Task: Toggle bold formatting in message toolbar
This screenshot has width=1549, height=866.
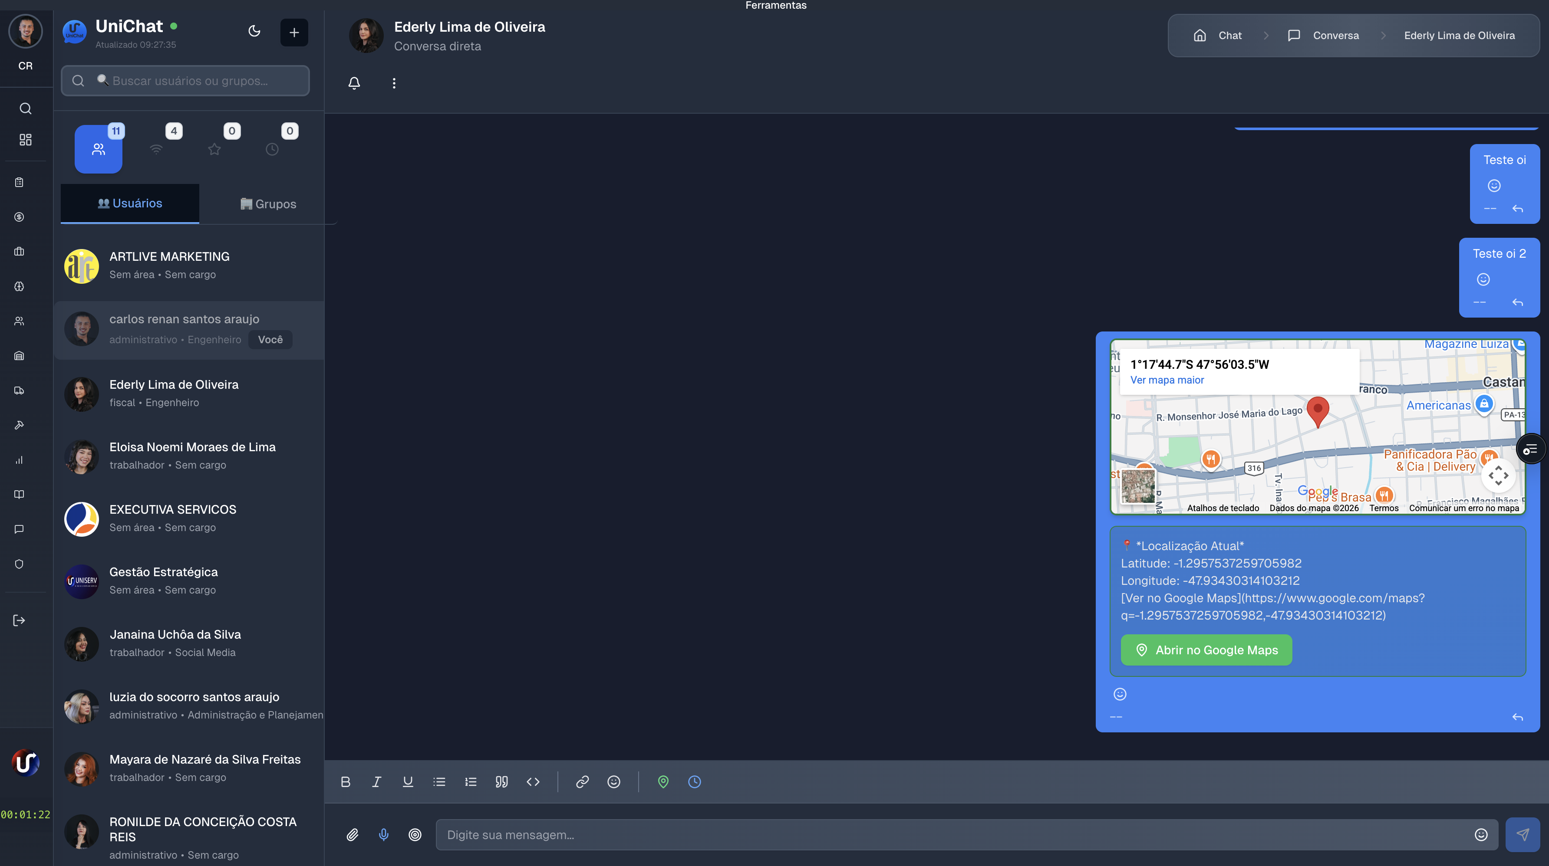Action: point(345,782)
